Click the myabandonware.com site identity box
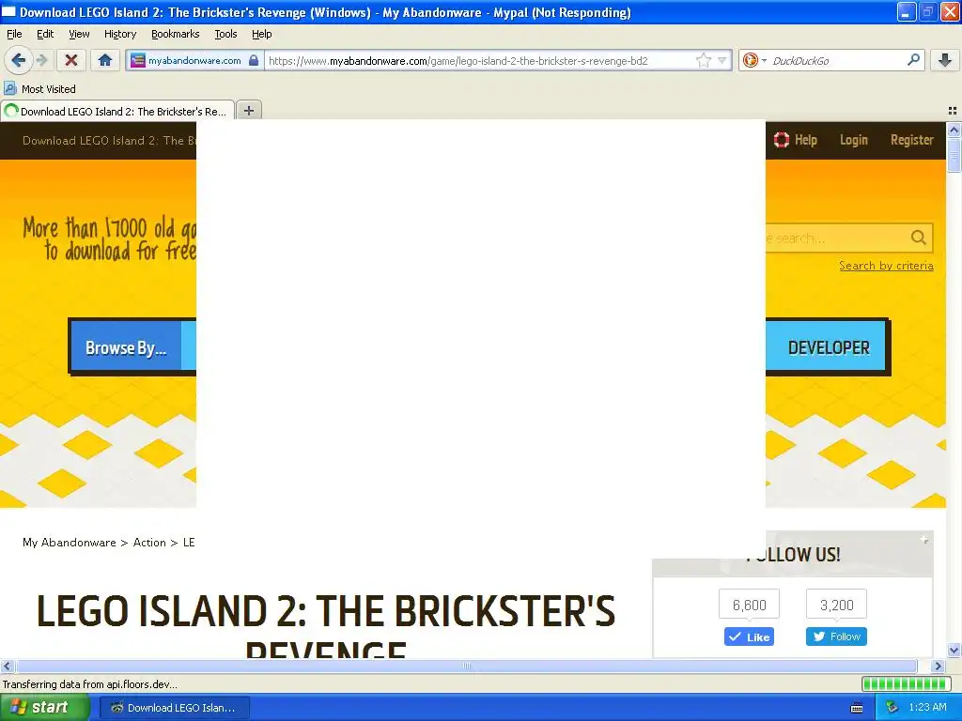This screenshot has height=721, width=962. coord(194,60)
